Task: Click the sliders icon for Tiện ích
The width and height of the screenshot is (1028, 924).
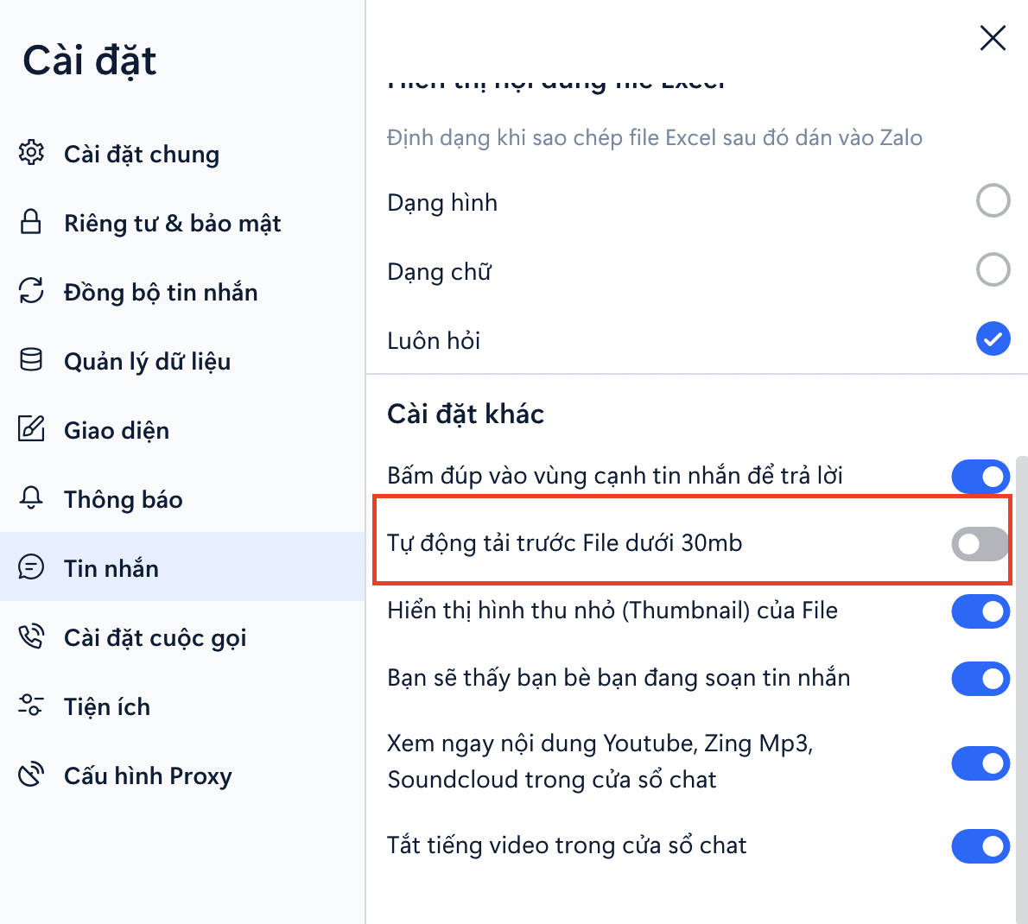Action: pos(31,706)
